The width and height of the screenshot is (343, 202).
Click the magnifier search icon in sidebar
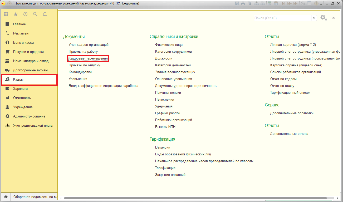tap(35, 14)
